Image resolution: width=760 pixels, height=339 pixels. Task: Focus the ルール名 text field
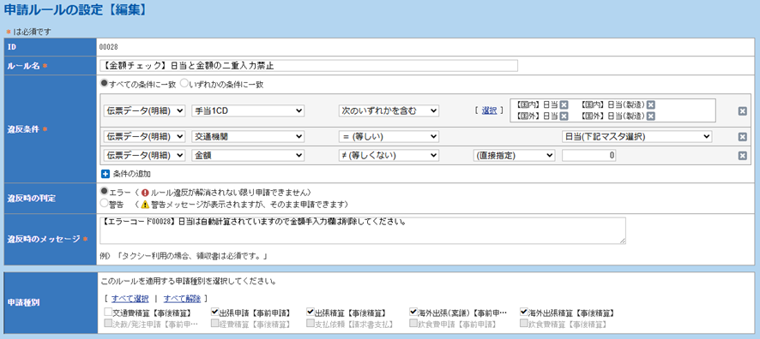click(309, 65)
